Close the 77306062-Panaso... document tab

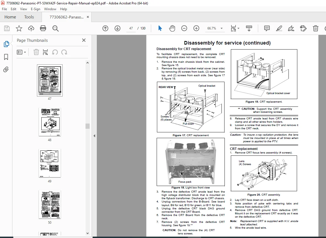click(88, 17)
